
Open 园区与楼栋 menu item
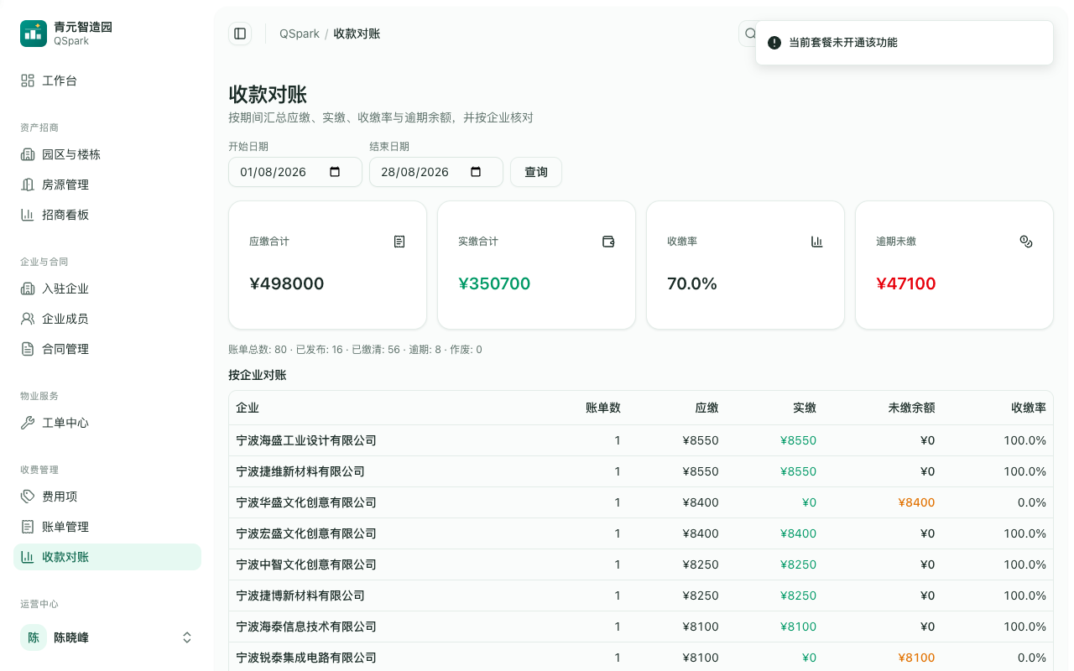(107, 154)
